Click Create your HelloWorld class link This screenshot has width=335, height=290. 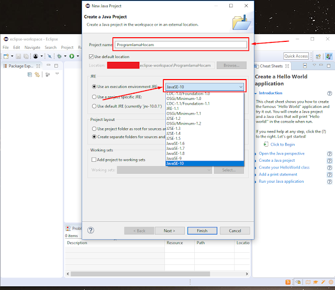tap(284, 168)
